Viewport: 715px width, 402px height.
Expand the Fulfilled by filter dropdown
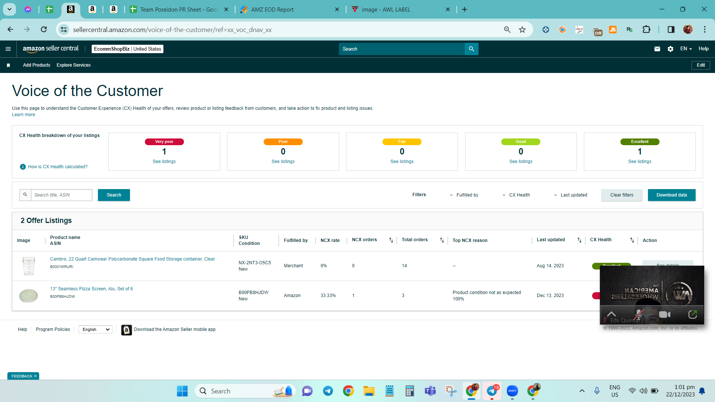click(x=464, y=195)
